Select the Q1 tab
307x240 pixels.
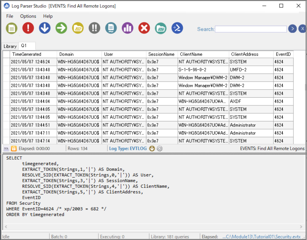pyautogui.click(x=27, y=46)
